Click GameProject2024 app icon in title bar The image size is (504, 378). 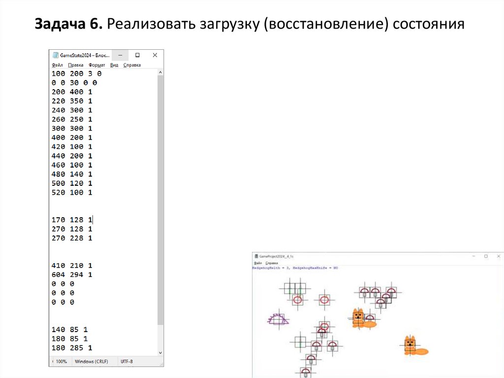pyautogui.click(x=256, y=256)
